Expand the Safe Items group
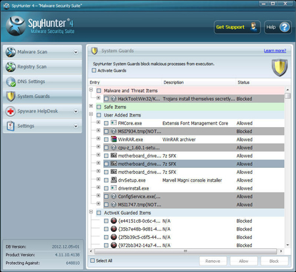 coord(91,106)
